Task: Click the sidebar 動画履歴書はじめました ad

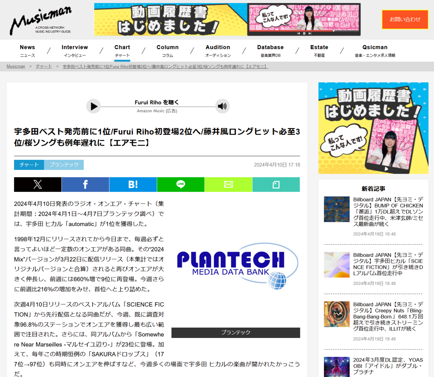Action: 373,128
